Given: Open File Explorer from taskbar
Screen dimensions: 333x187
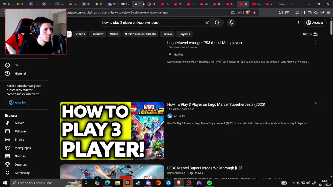Looking at the screenshot, I should tap(117, 183).
